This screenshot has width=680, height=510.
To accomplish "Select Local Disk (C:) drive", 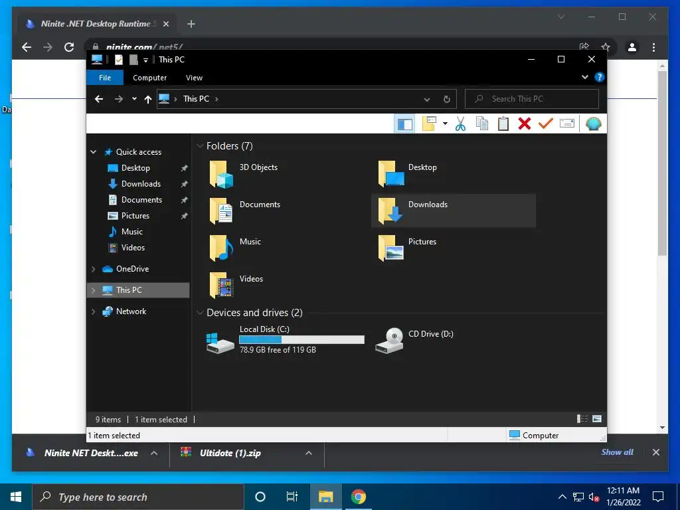I will click(285, 341).
